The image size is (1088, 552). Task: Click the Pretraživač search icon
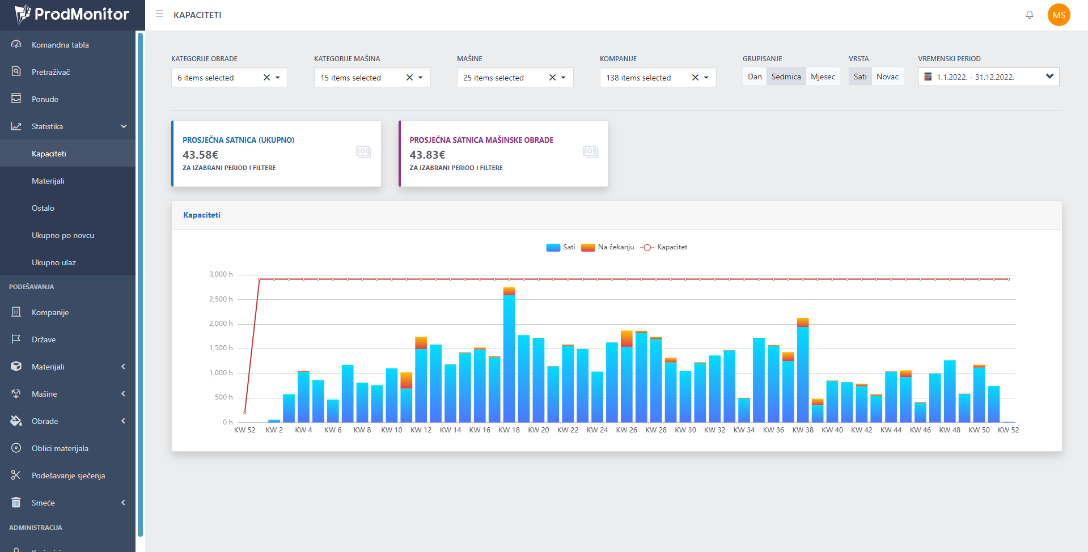16,71
